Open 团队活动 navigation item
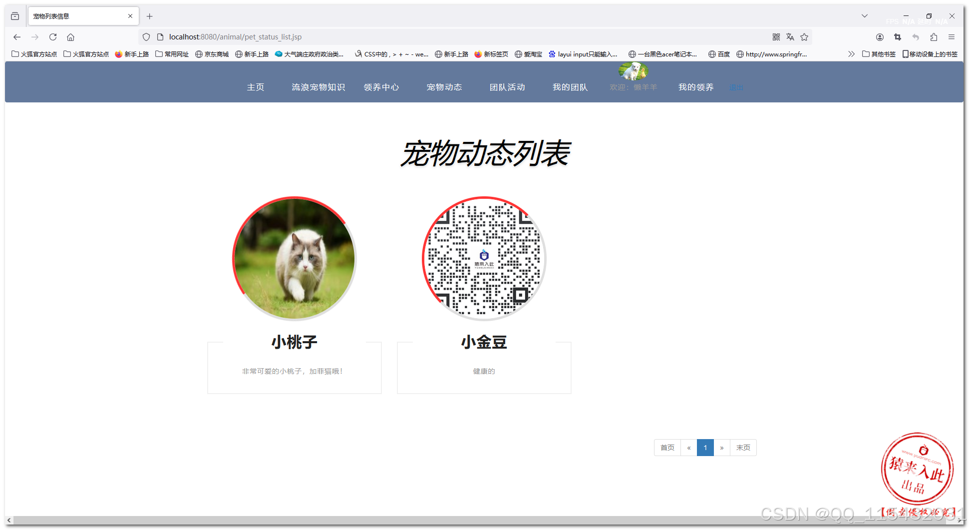This screenshot has width=969, height=530. [507, 87]
